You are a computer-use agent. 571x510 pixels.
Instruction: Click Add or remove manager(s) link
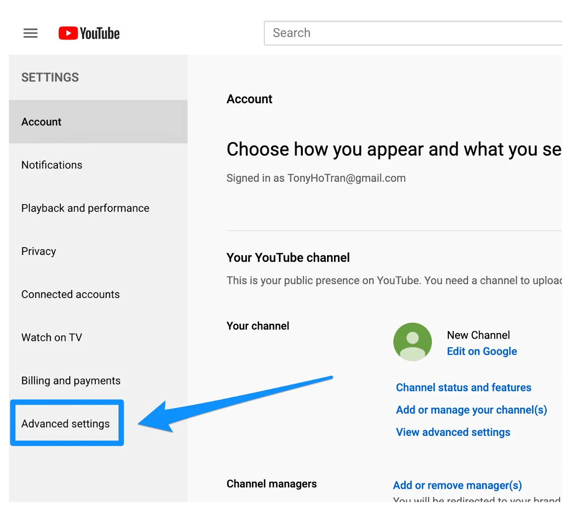pos(457,485)
